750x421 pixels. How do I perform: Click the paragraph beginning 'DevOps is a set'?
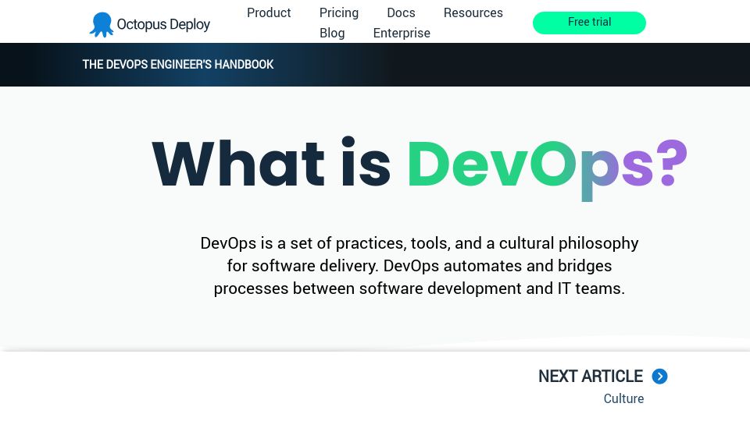(x=420, y=265)
